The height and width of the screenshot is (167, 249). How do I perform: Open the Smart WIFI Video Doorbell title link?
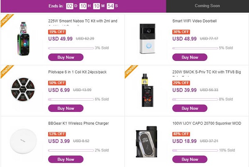point(195,21)
